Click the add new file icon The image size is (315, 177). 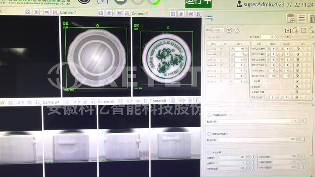coord(295,30)
